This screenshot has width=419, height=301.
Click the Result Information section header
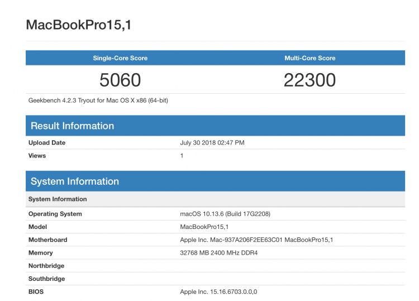click(x=216, y=126)
